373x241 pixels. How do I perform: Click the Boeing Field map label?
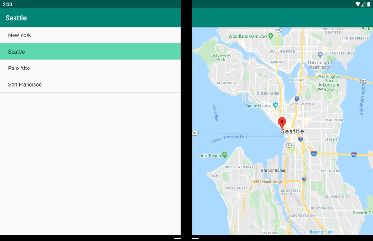[322, 232]
